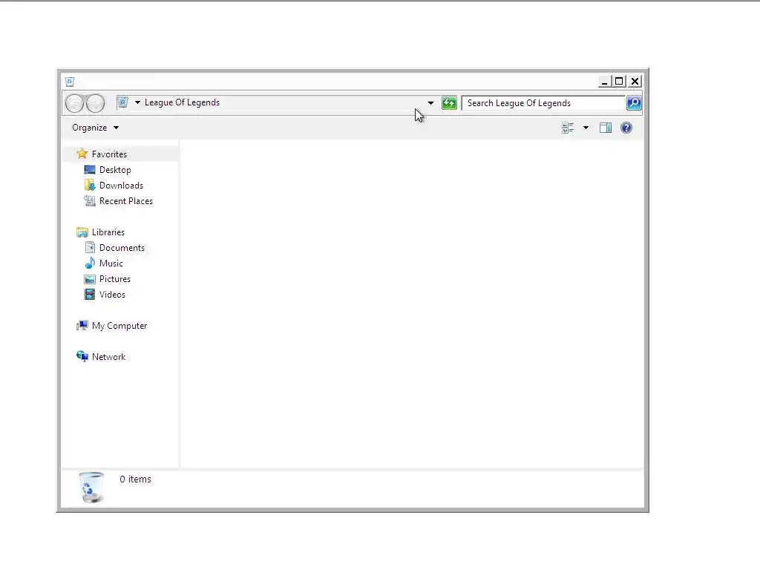Click the Forward navigation arrow button
Screen dimensions: 760x570
coord(95,103)
